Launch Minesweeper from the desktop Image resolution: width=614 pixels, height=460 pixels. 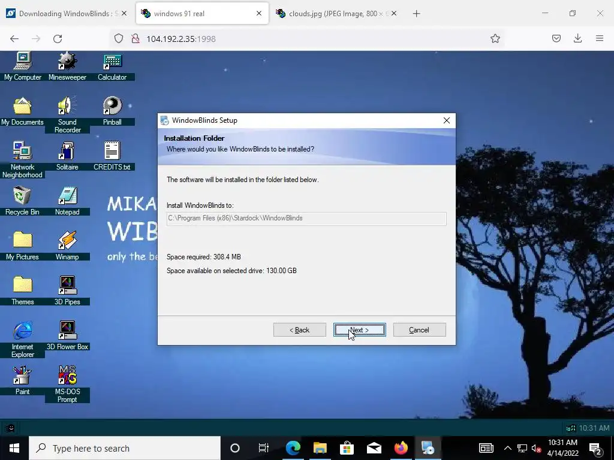click(x=67, y=66)
